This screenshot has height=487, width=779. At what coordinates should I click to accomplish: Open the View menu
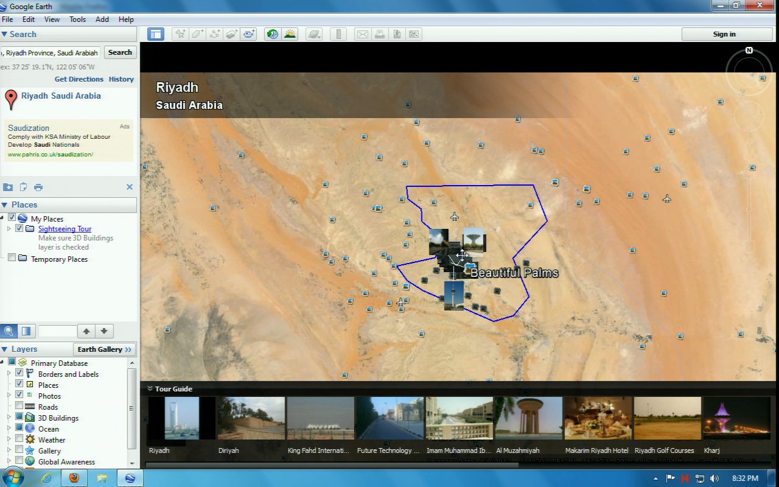tap(52, 19)
